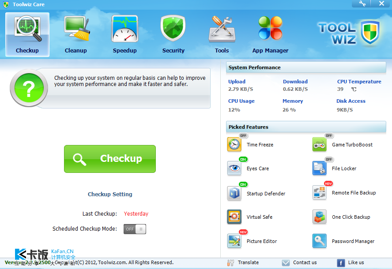Open the Tools wrench icon
This screenshot has height=269, width=392.
point(222,29)
